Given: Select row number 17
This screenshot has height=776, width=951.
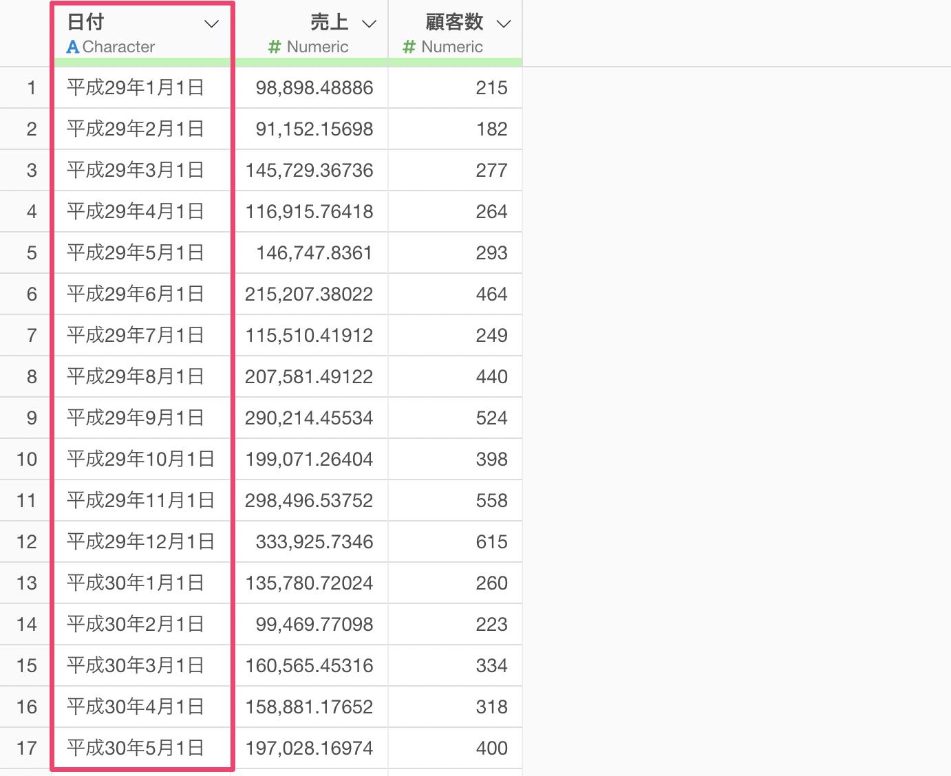Looking at the screenshot, I should click(x=27, y=748).
